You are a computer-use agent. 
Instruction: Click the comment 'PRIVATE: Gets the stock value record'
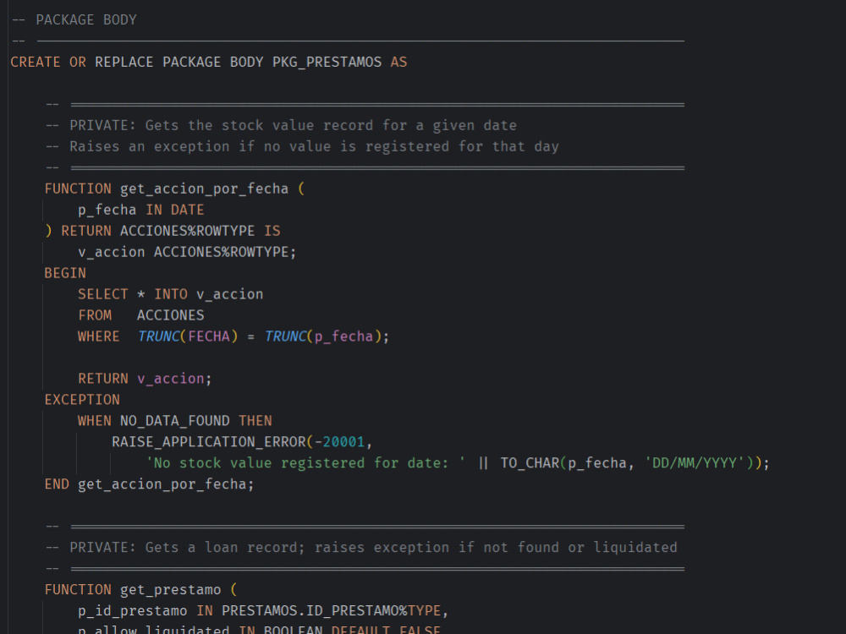click(221, 126)
